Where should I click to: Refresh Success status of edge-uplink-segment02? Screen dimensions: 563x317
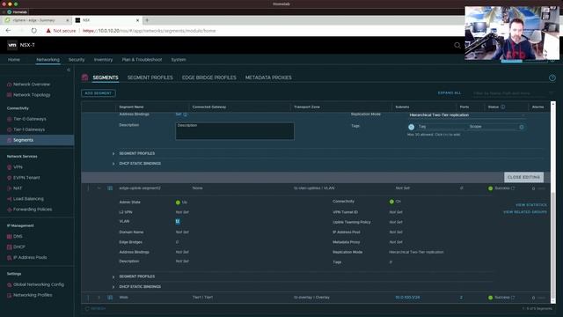pos(513,188)
